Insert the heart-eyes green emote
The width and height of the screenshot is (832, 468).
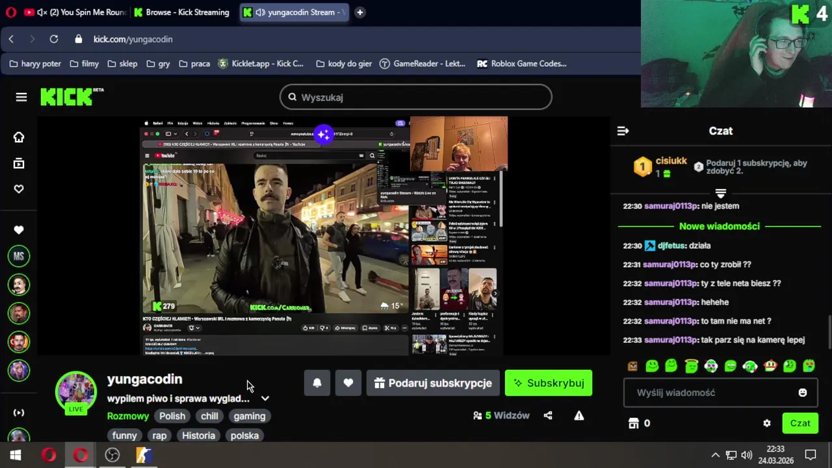coord(809,366)
